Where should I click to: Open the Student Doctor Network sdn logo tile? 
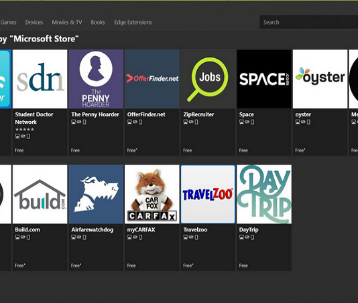coord(40,79)
